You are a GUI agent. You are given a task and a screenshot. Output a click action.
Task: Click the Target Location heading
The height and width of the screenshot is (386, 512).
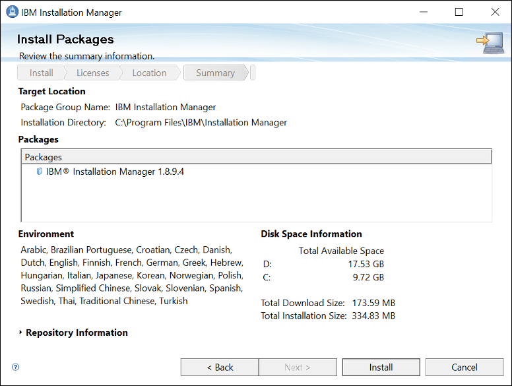tap(51, 91)
